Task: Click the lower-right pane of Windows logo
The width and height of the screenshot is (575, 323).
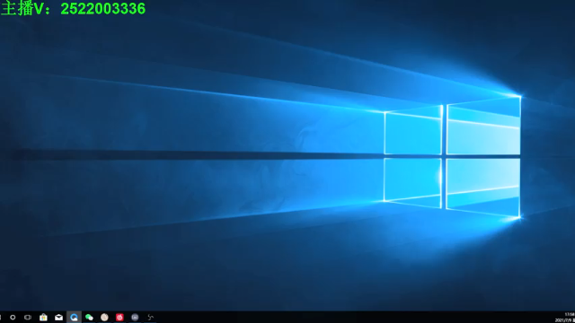Action: tap(483, 188)
